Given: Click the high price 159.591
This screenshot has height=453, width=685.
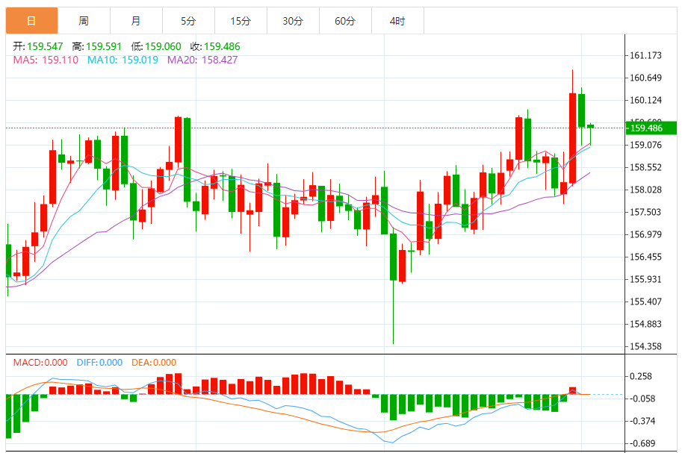Looking at the screenshot, I should click(x=104, y=46).
